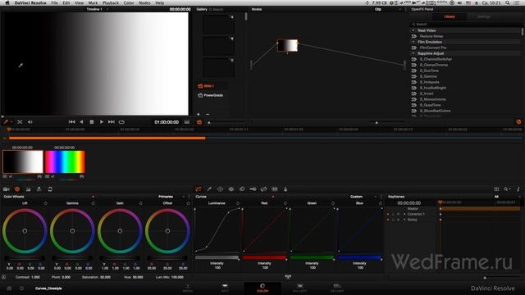Select the Qualifier eyedropper palette icon
The width and height of the screenshot is (525, 295).
(x=209, y=189)
